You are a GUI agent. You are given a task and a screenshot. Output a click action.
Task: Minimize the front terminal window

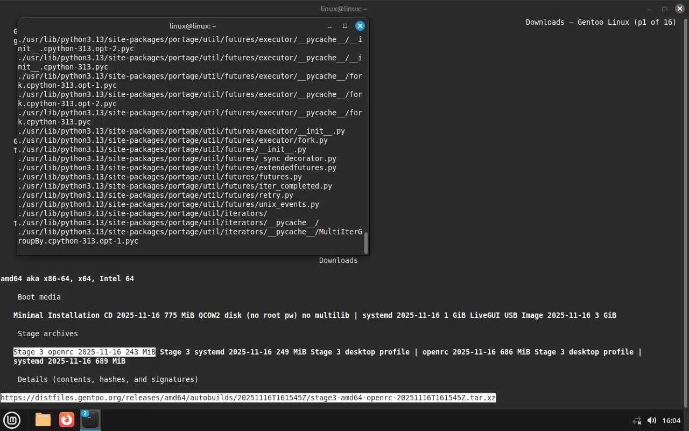coord(330,26)
